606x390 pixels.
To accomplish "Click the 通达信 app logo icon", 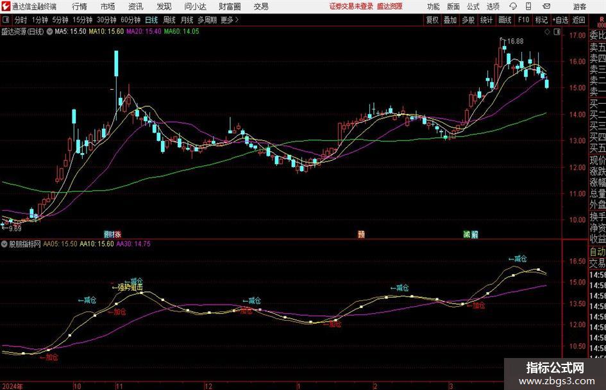I will pyautogui.click(x=6, y=6).
